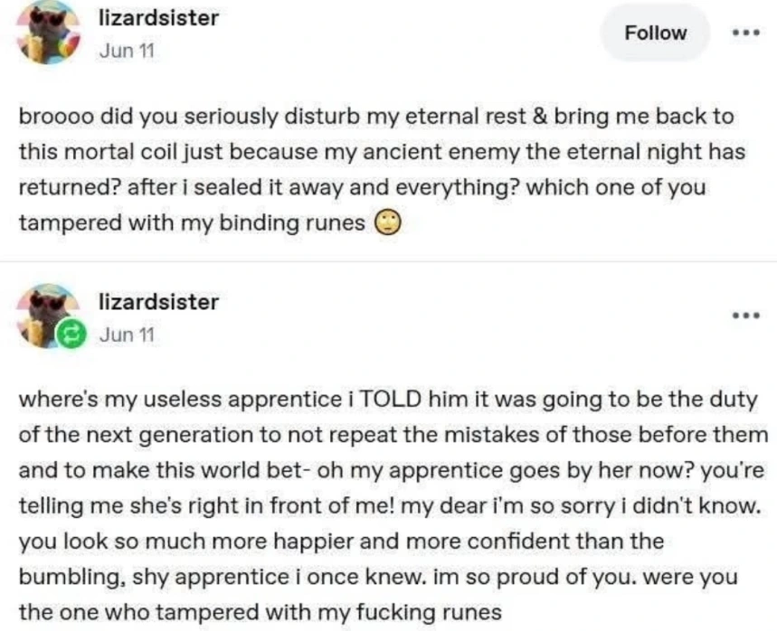Viewport: 777px width, 631px height.
Task: Open lizardsister's avatar on the top post
Action: click(x=48, y=33)
